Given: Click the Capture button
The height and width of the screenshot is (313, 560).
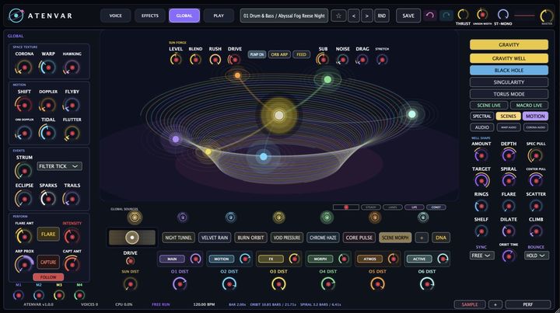Looking at the screenshot, I should point(48,262).
